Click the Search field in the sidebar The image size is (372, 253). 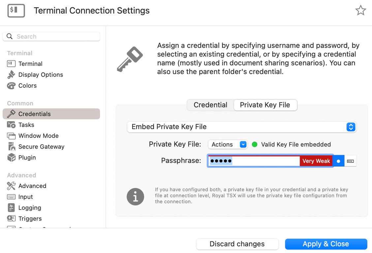51,36
